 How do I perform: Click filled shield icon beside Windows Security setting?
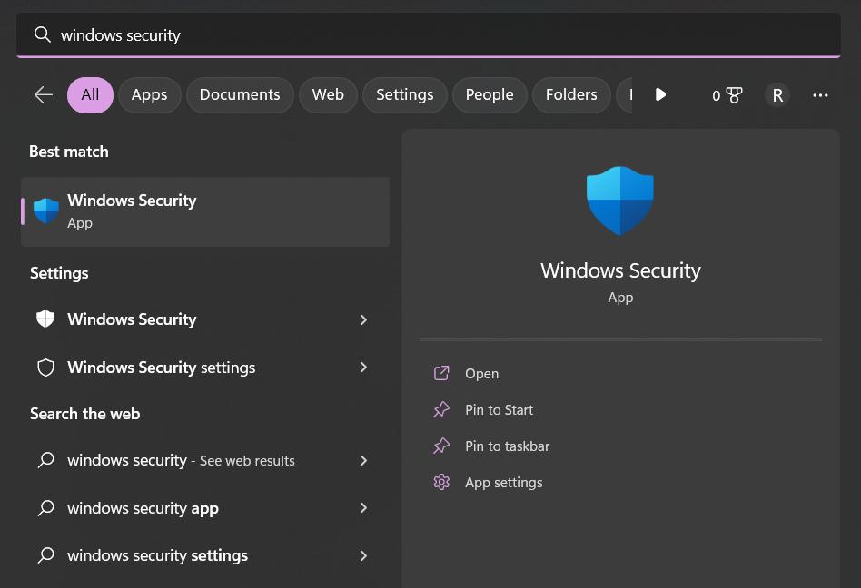pos(45,319)
